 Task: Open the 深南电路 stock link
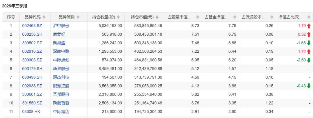point(61,52)
